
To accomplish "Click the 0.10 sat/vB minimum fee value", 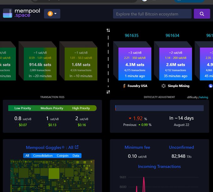I will (137, 156).
